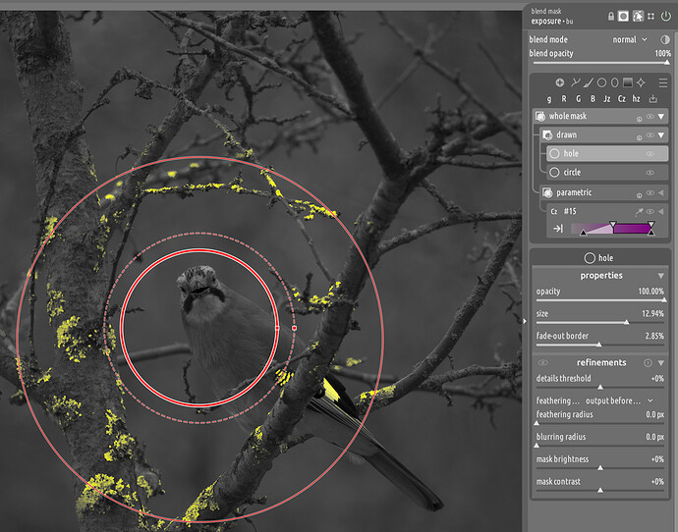Click the lock icon in the exposure header
678x532 pixels.
(x=610, y=17)
